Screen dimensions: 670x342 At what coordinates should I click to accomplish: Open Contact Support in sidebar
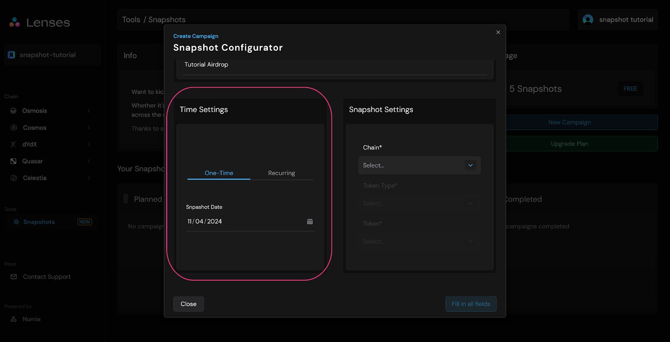(46, 277)
